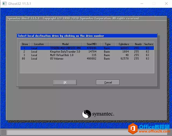Minimize the Ghost32 window

coord(142,3)
